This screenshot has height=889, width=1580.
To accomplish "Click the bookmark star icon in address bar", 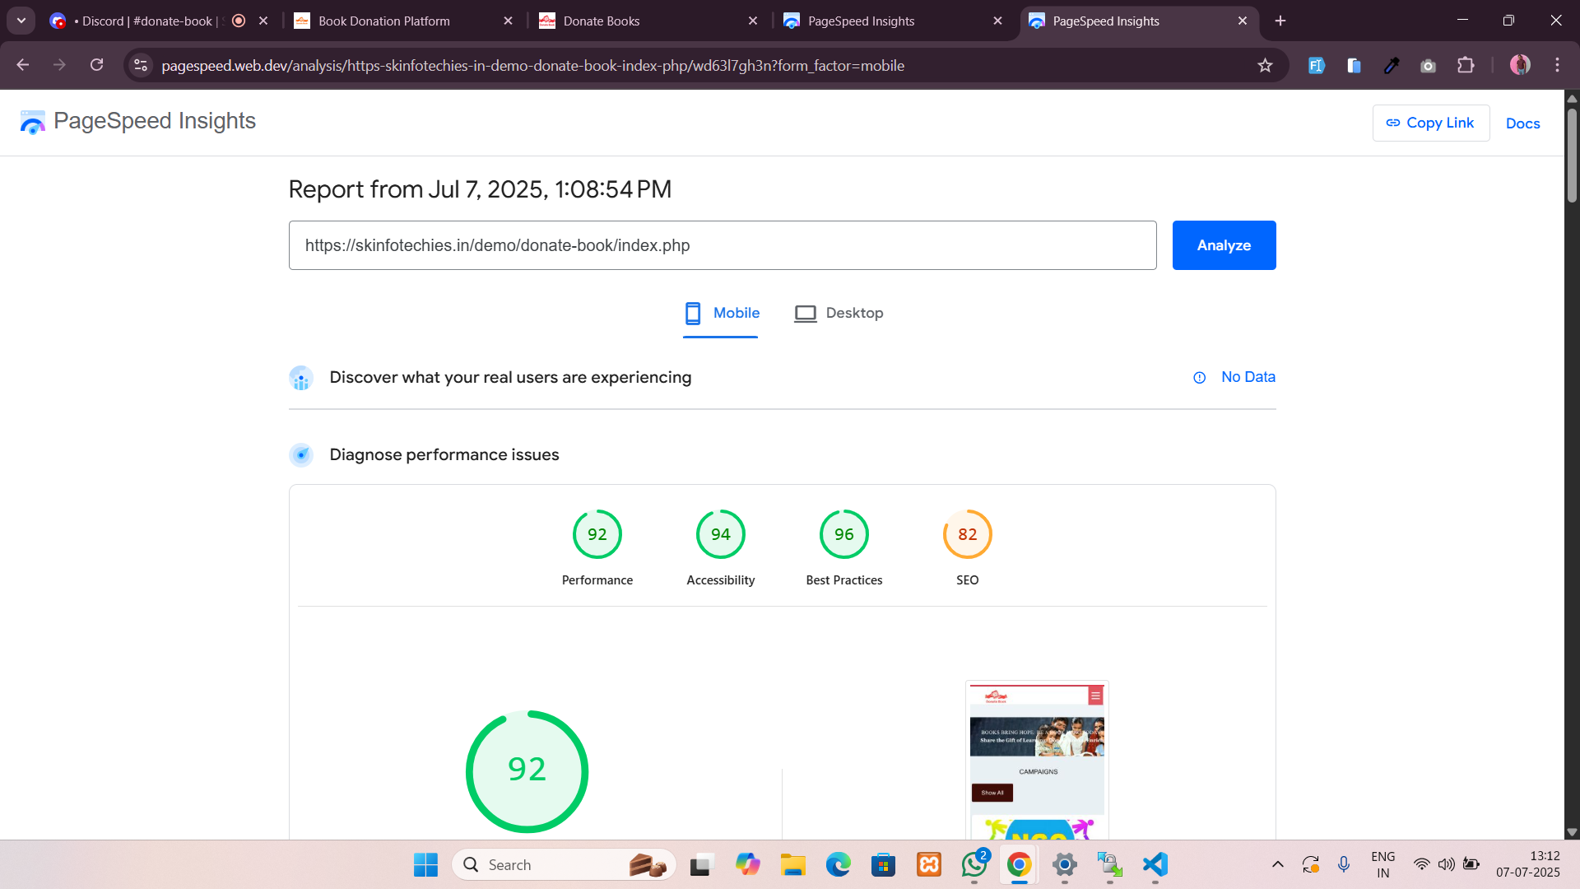I will [1265, 66].
